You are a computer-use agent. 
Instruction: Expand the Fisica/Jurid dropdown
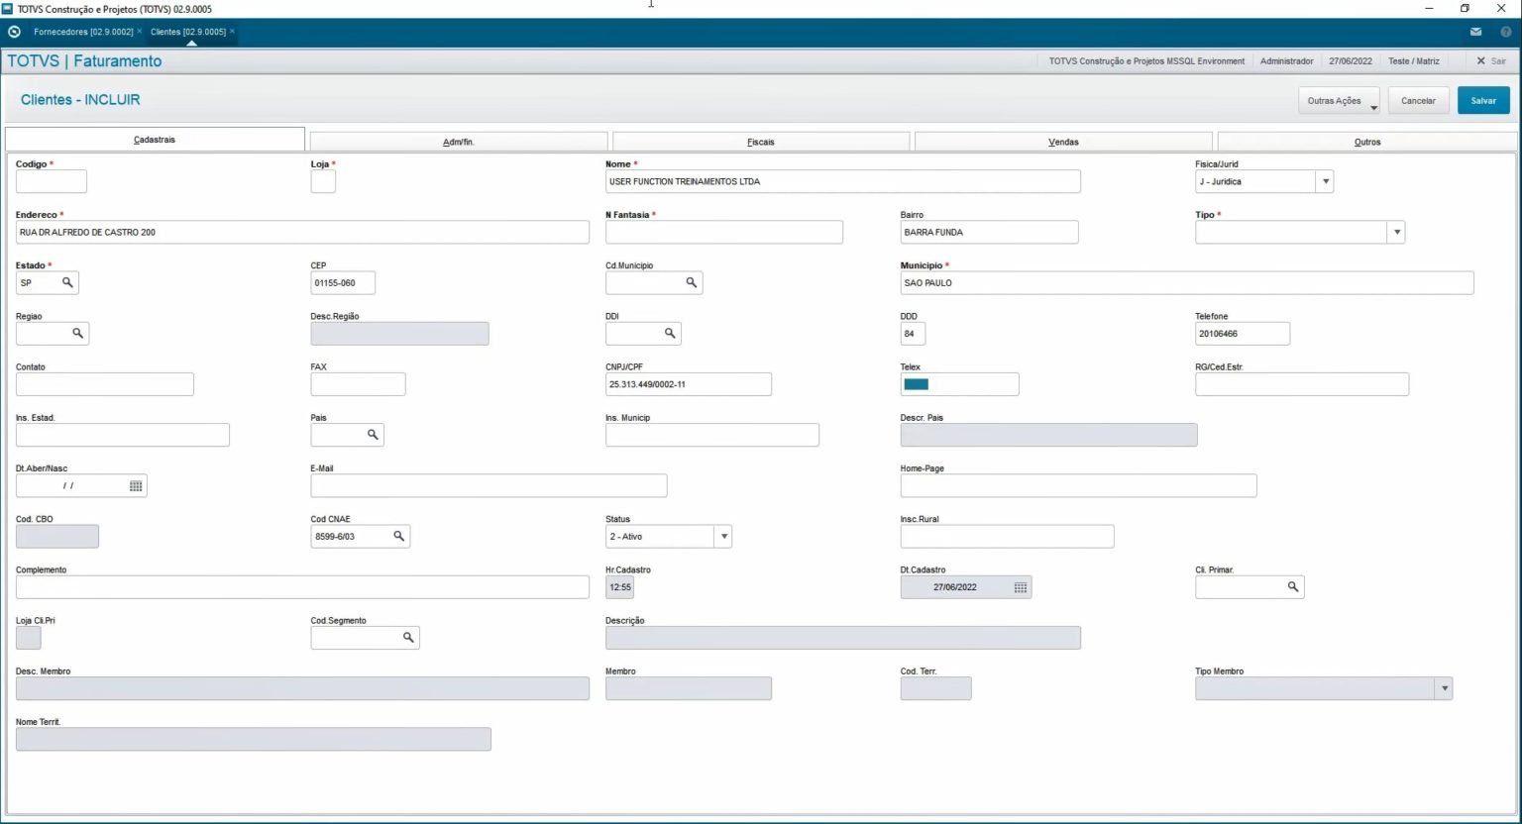click(1325, 182)
